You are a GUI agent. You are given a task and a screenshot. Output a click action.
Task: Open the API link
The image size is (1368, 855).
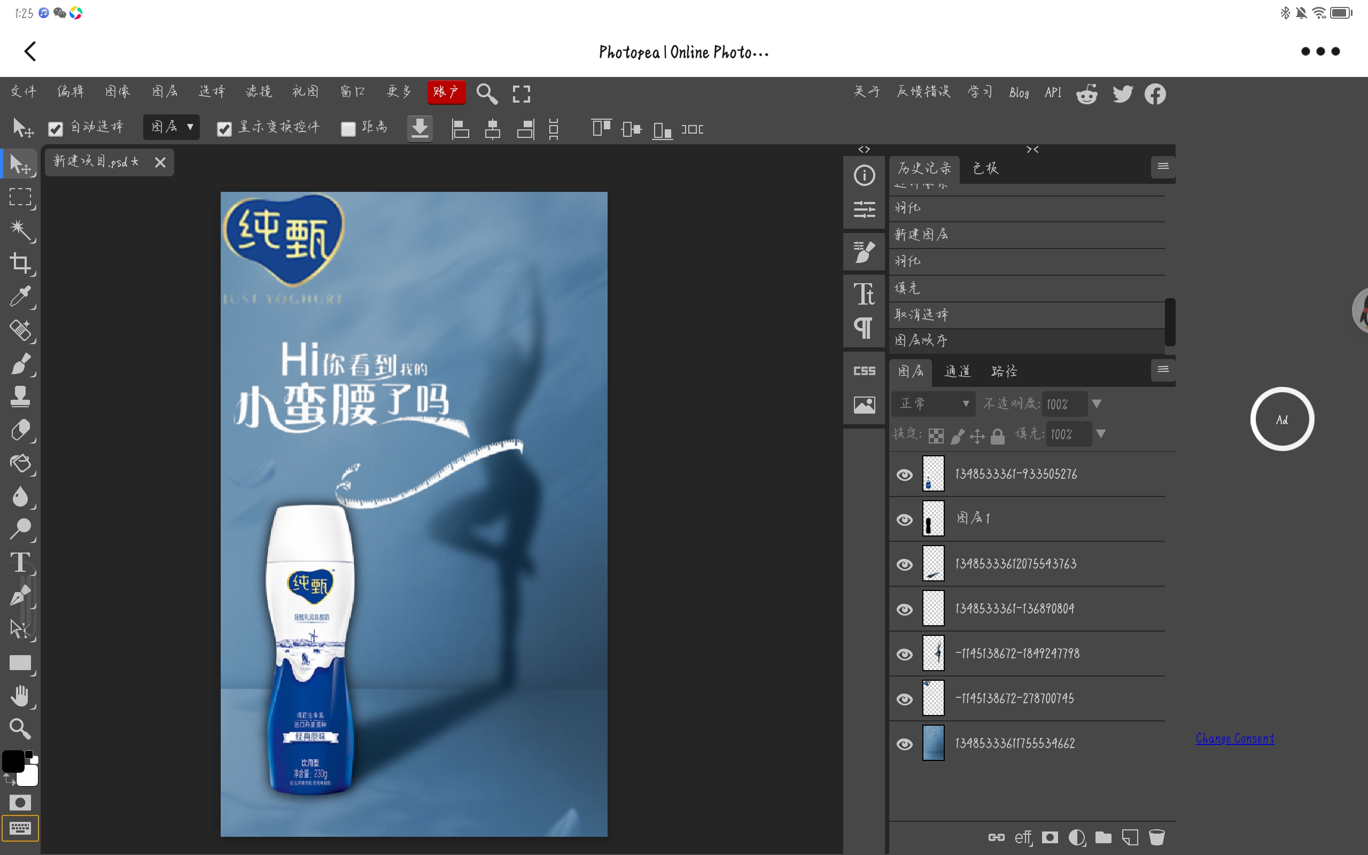pyautogui.click(x=1053, y=93)
